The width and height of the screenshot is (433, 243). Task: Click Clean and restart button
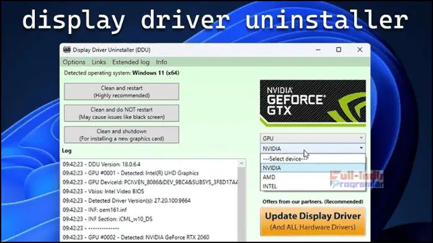click(122, 92)
